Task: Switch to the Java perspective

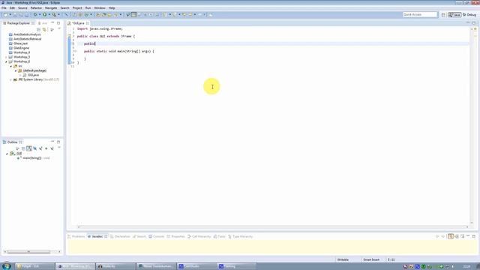Action: click(x=454, y=15)
